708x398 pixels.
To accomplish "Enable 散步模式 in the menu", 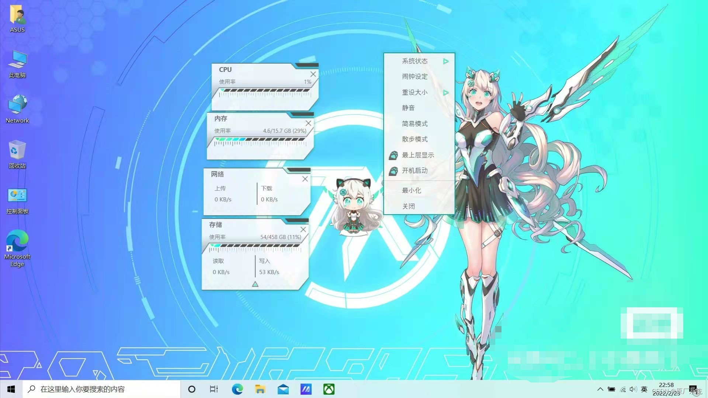I will coord(419,139).
